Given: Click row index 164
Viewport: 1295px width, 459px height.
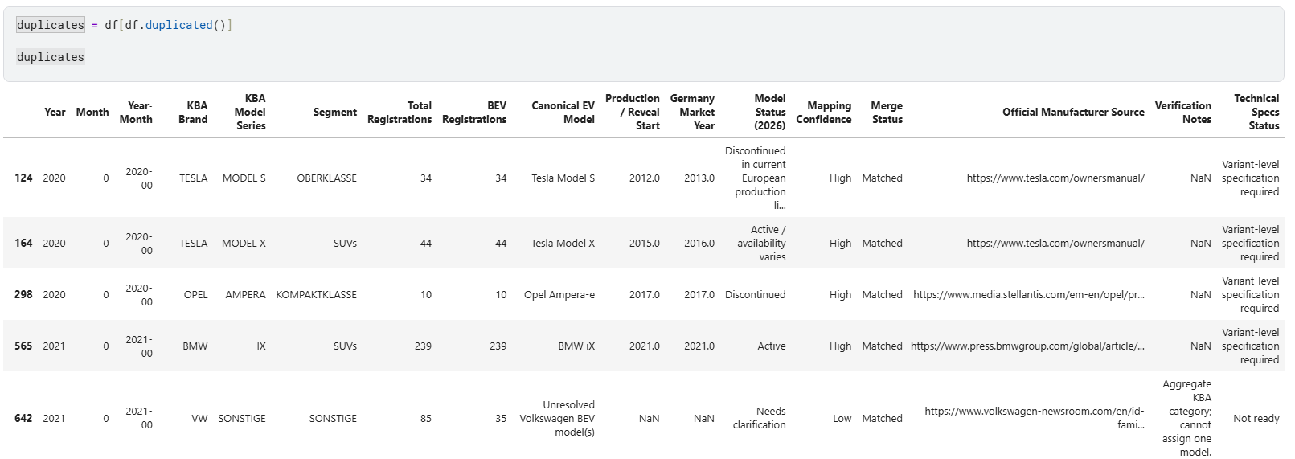Looking at the screenshot, I should click(x=23, y=243).
